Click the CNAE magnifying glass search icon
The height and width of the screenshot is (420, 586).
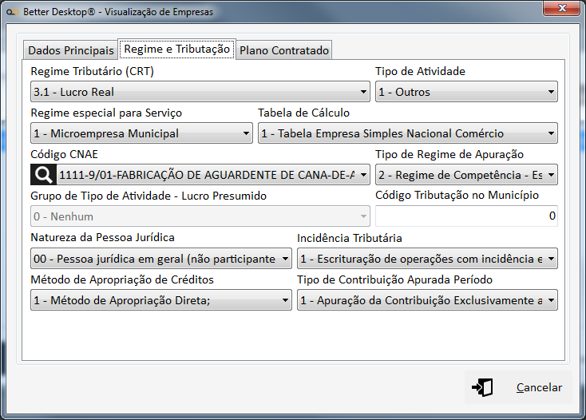click(x=42, y=174)
